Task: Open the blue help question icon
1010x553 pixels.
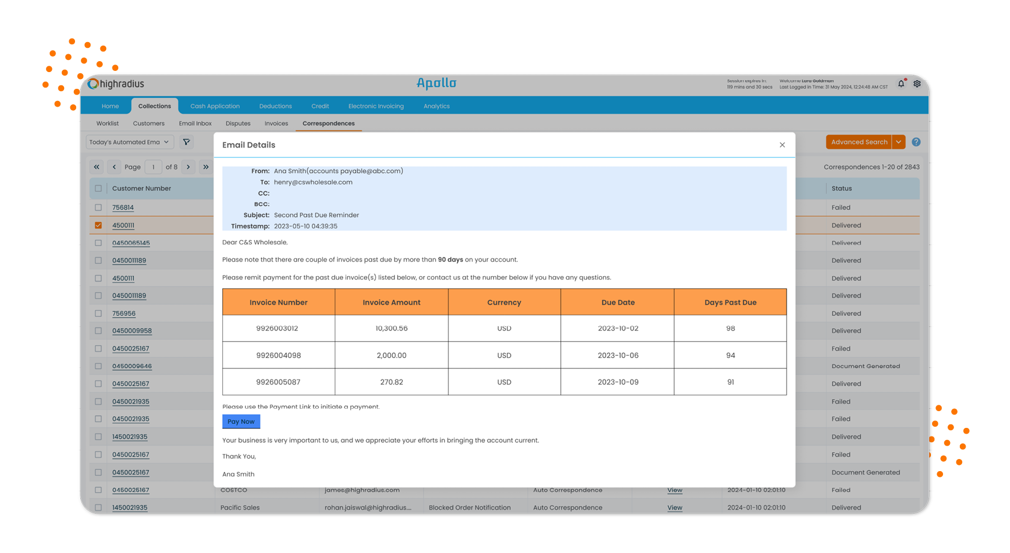Action: point(916,142)
